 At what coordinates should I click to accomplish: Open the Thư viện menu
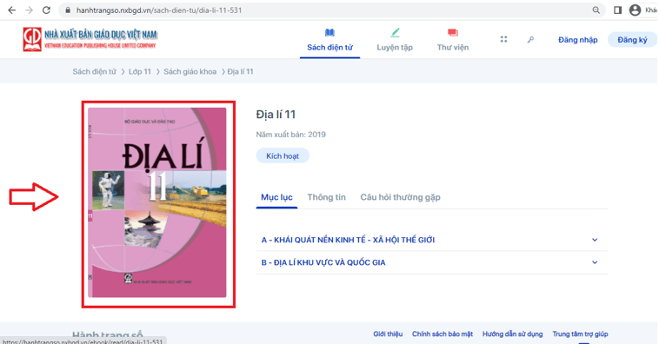click(453, 48)
